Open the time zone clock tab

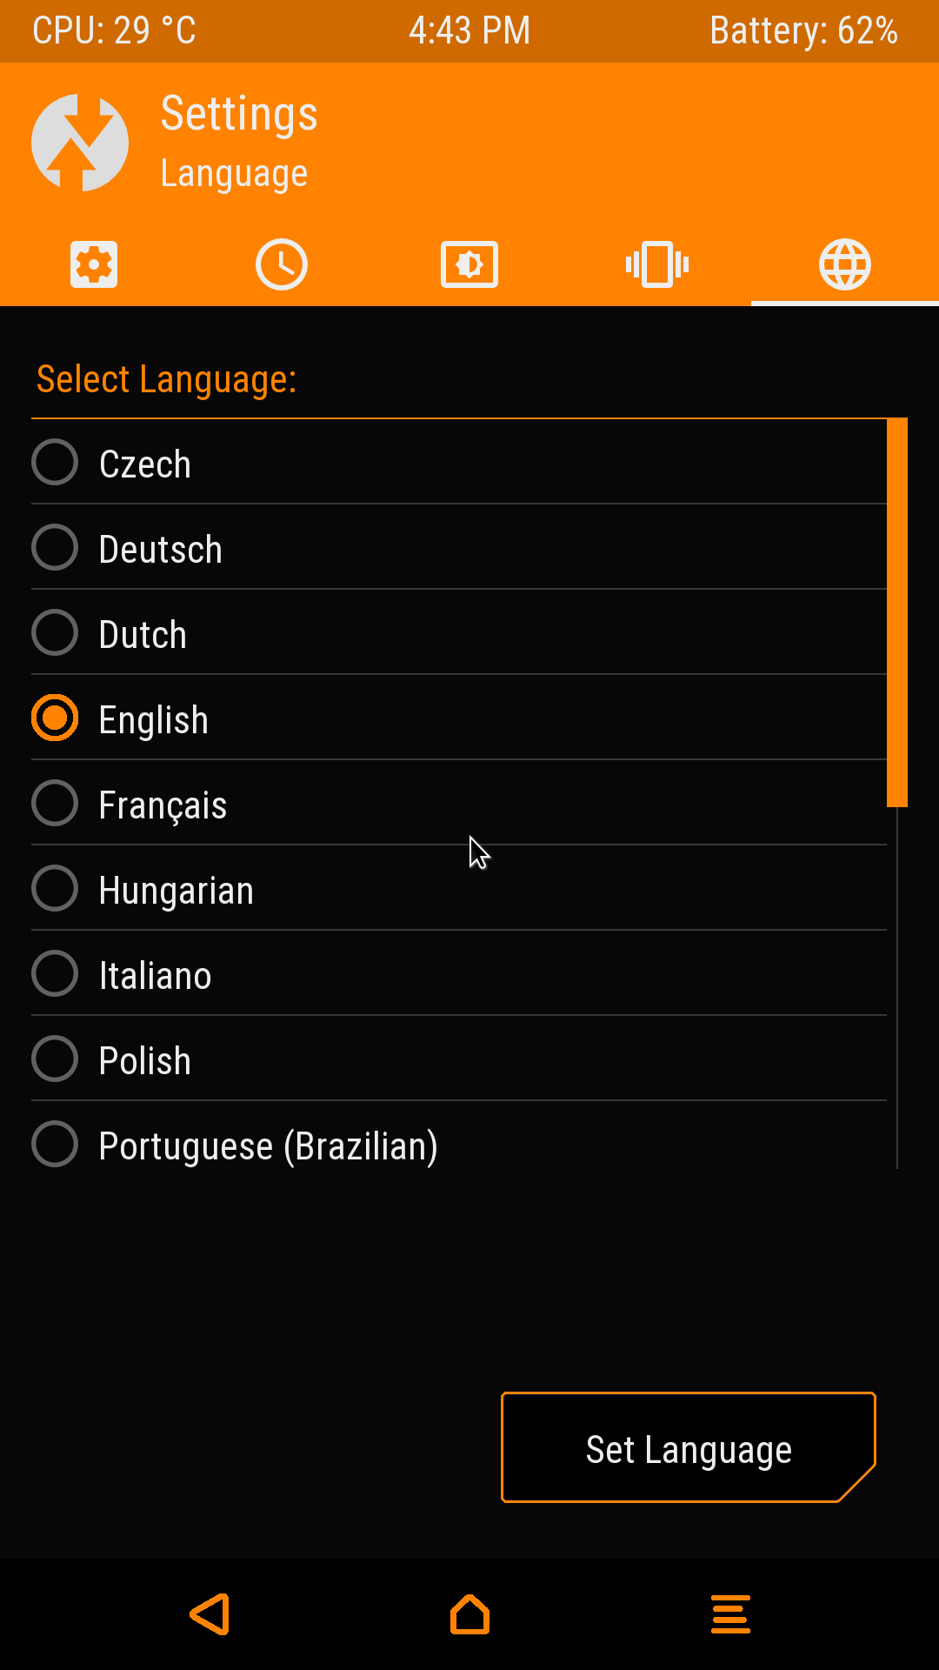tap(282, 264)
